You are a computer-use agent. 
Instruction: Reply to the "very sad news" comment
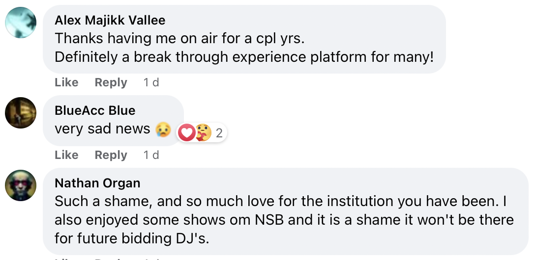point(111,155)
